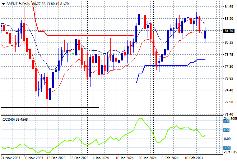Select the CCI level label 200

(227, 121)
